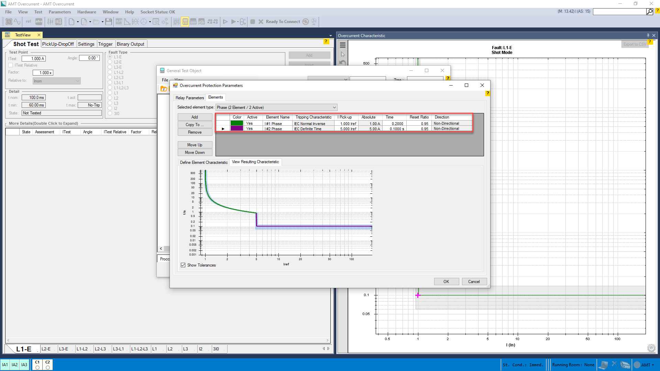Screen dimensions: 660x371
Task: Uncheck the Show Tolerances checkbox
Action: pos(183,265)
